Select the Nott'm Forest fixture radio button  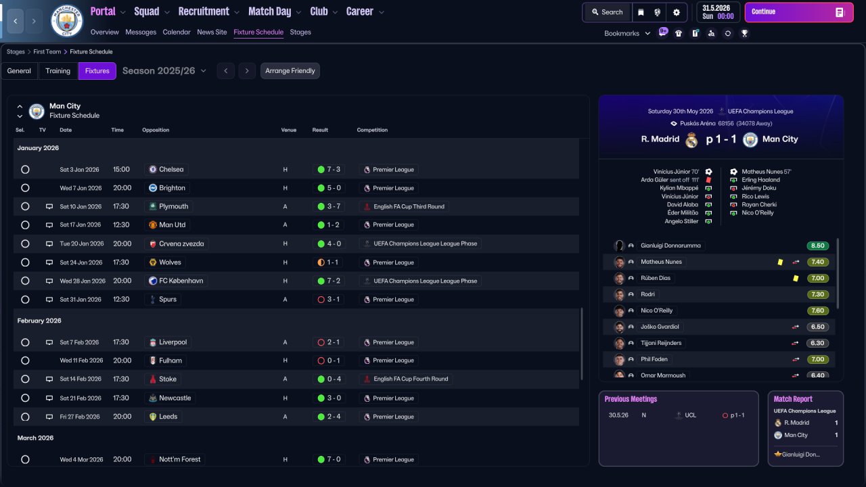point(25,459)
